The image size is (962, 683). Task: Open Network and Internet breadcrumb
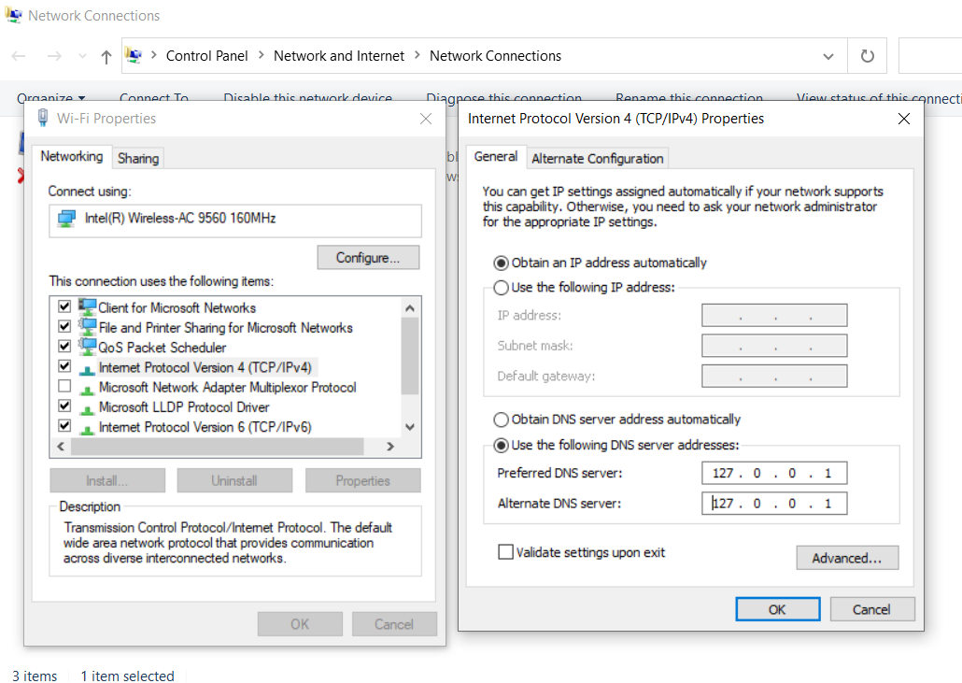339,56
